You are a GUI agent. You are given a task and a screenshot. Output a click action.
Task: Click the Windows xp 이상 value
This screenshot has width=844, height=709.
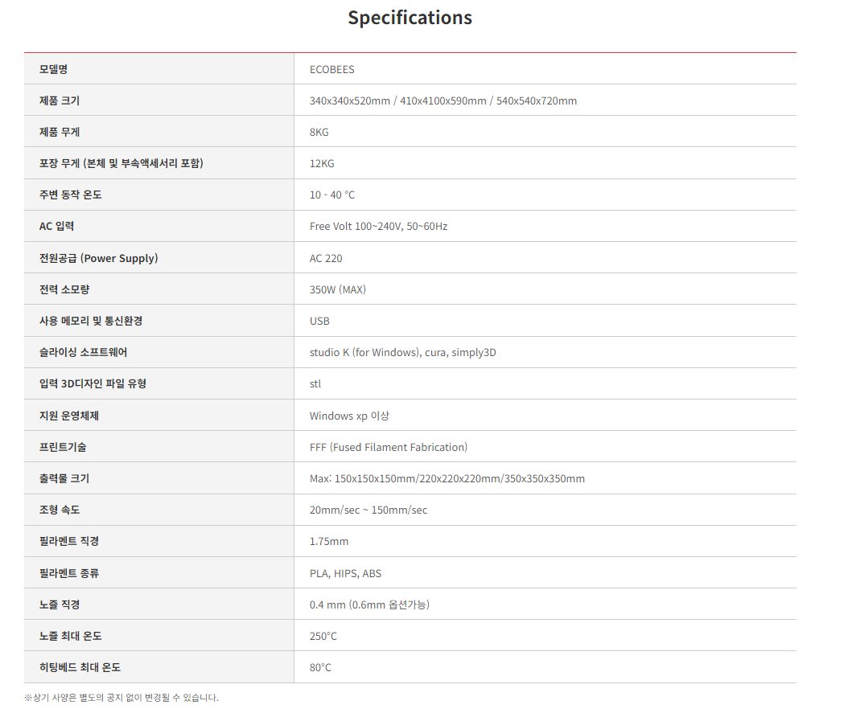coord(349,416)
